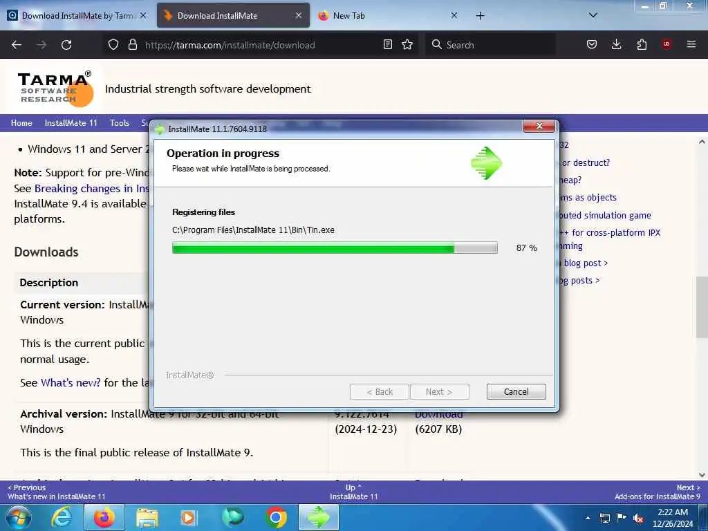This screenshot has width=708, height=531.
Task: Open InstallMate 11 site menu item
Action: [71, 123]
